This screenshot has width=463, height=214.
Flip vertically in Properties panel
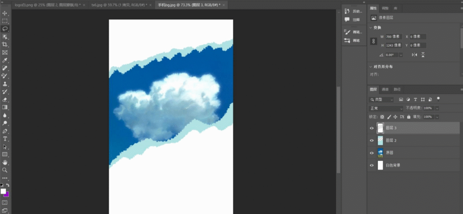coord(423,55)
